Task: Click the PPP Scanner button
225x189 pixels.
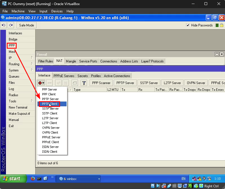Action: (x=101, y=83)
